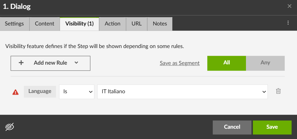Click the red warning triangle icon
Viewport: 297px width, 139px height.
pos(15,92)
